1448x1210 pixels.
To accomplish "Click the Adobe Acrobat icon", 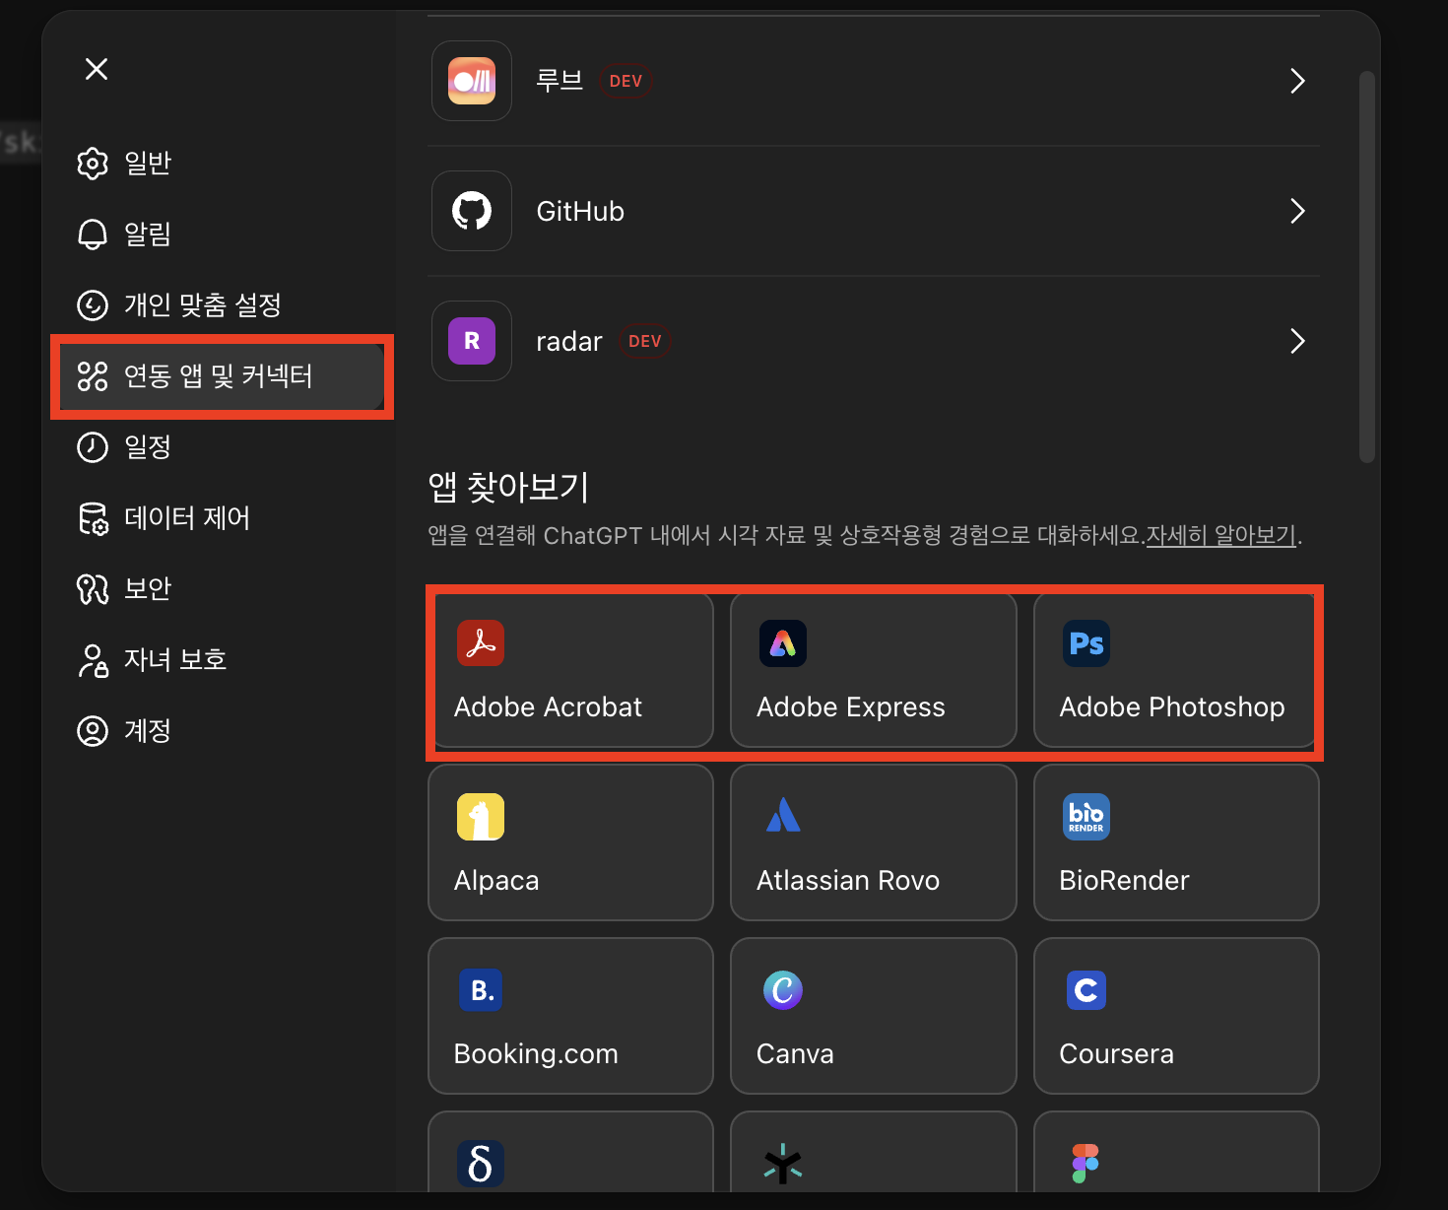I will (481, 643).
